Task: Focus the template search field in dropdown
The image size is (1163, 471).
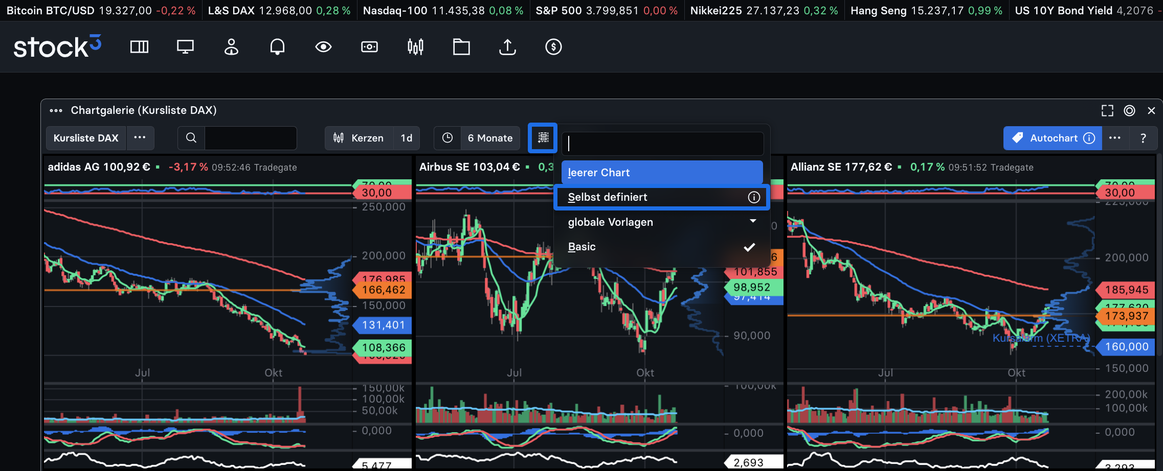Action: [x=663, y=144]
